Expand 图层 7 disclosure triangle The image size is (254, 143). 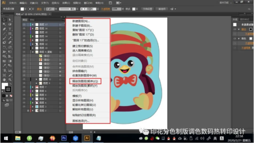tap(33, 87)
